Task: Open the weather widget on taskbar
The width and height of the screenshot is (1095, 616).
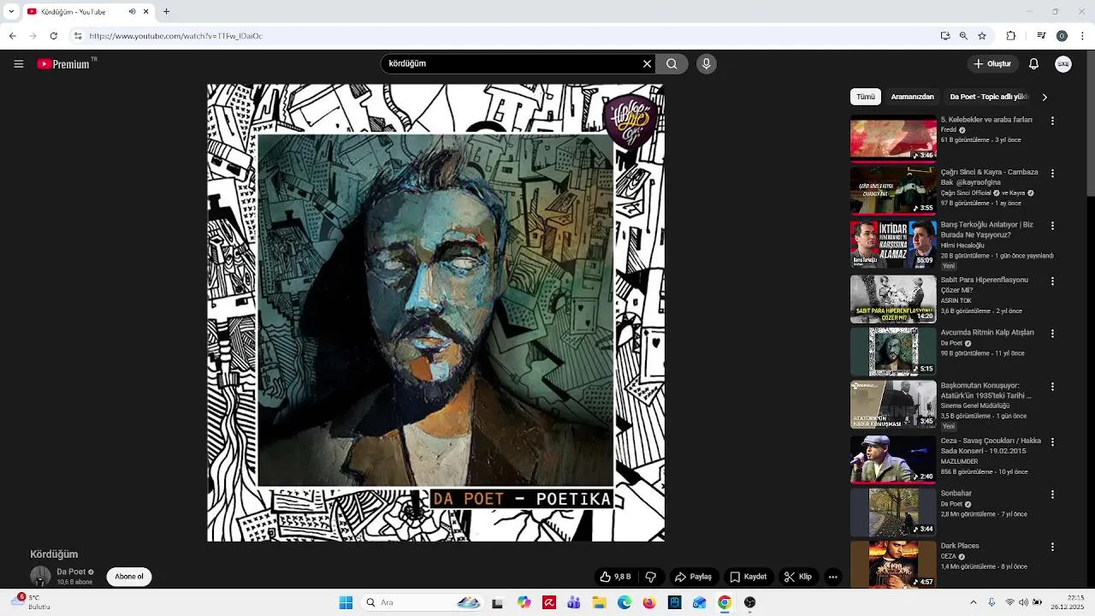Action: 30,602
